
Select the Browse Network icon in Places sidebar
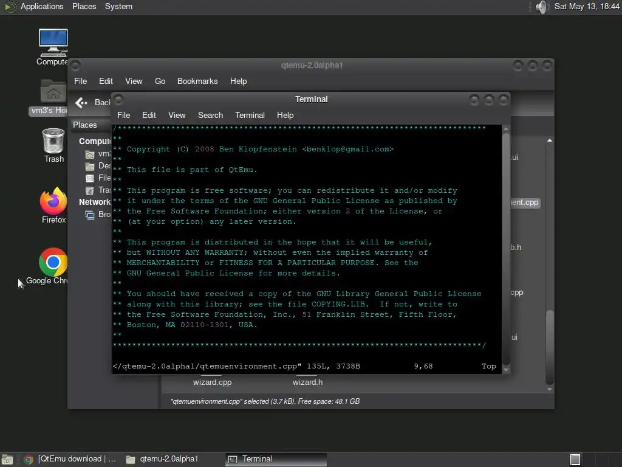(x=90, y=215)
